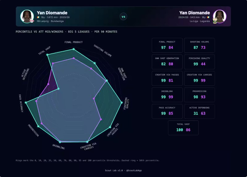Click the left Yan Diomande name heading
This screenshot has width=247, height=177.
[52, 13]
